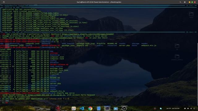This screenshot has height=111, width=198.
Task: Open the network status tray icon
Action: (185, 109)
